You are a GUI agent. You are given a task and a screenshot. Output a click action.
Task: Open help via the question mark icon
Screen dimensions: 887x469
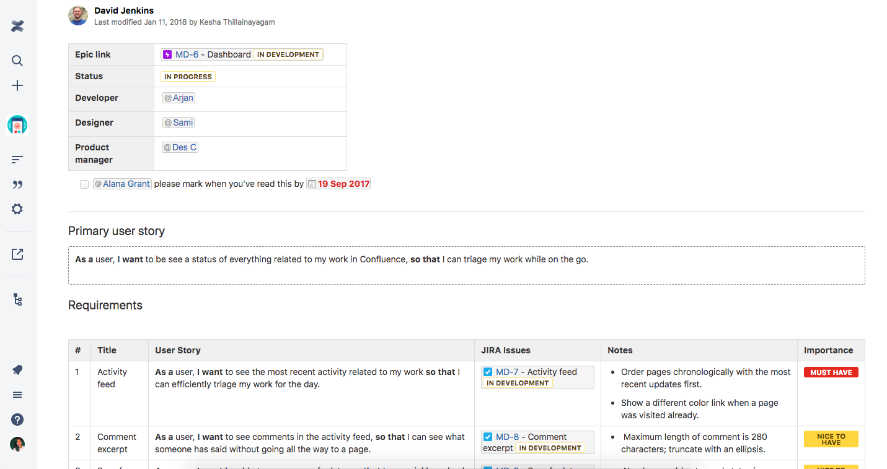tap(17, 419)
